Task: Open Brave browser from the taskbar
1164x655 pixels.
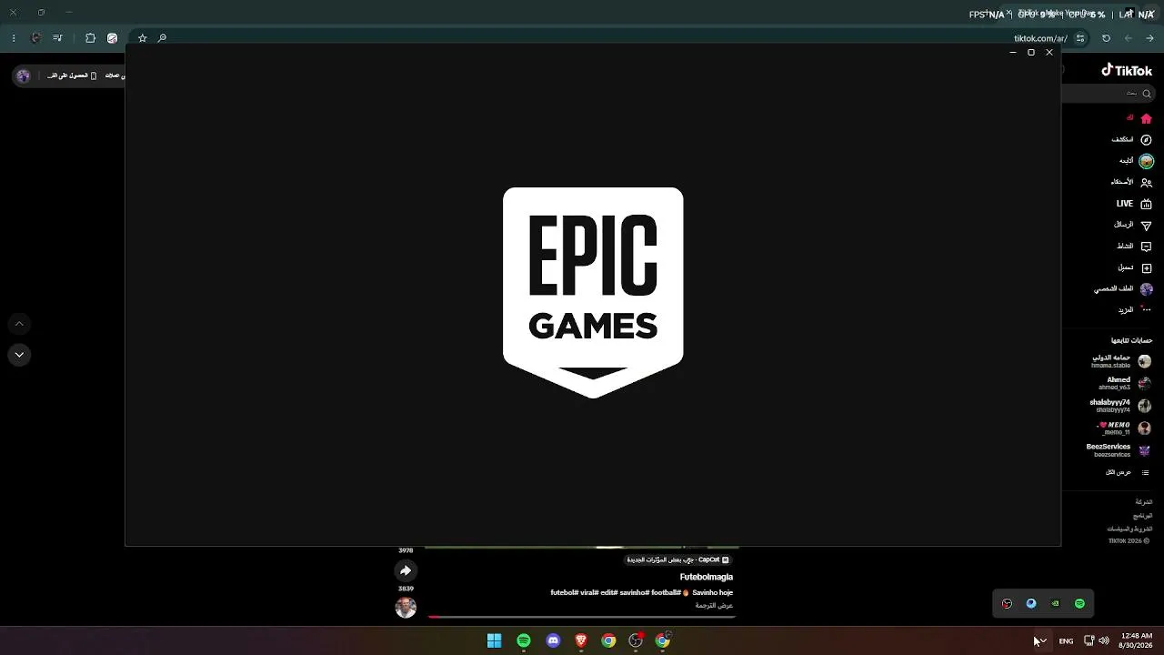Action: (581, 640)
